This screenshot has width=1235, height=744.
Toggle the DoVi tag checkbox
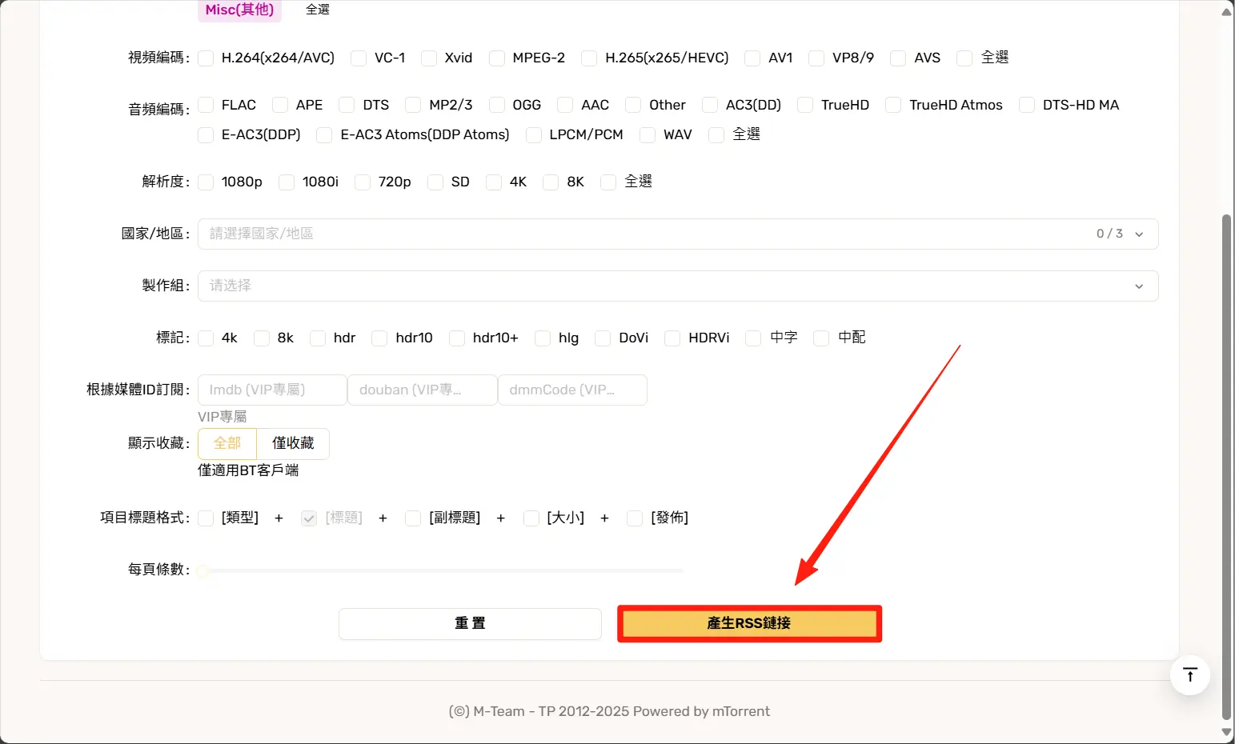603,338
